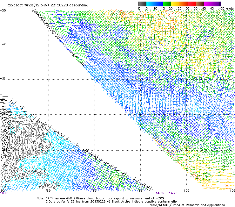This screenshot has height=207, width=235.
Task: Click the '-30' latitude label
Action: point(3,11)
